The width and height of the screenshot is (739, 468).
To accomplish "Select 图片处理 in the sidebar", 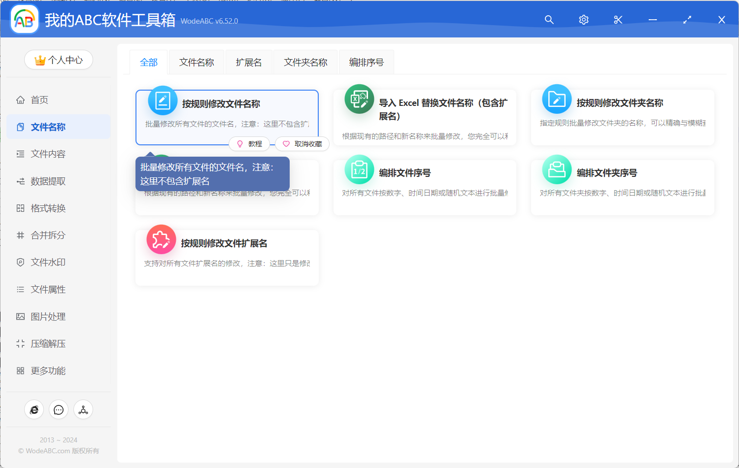I will pos(48,316).
